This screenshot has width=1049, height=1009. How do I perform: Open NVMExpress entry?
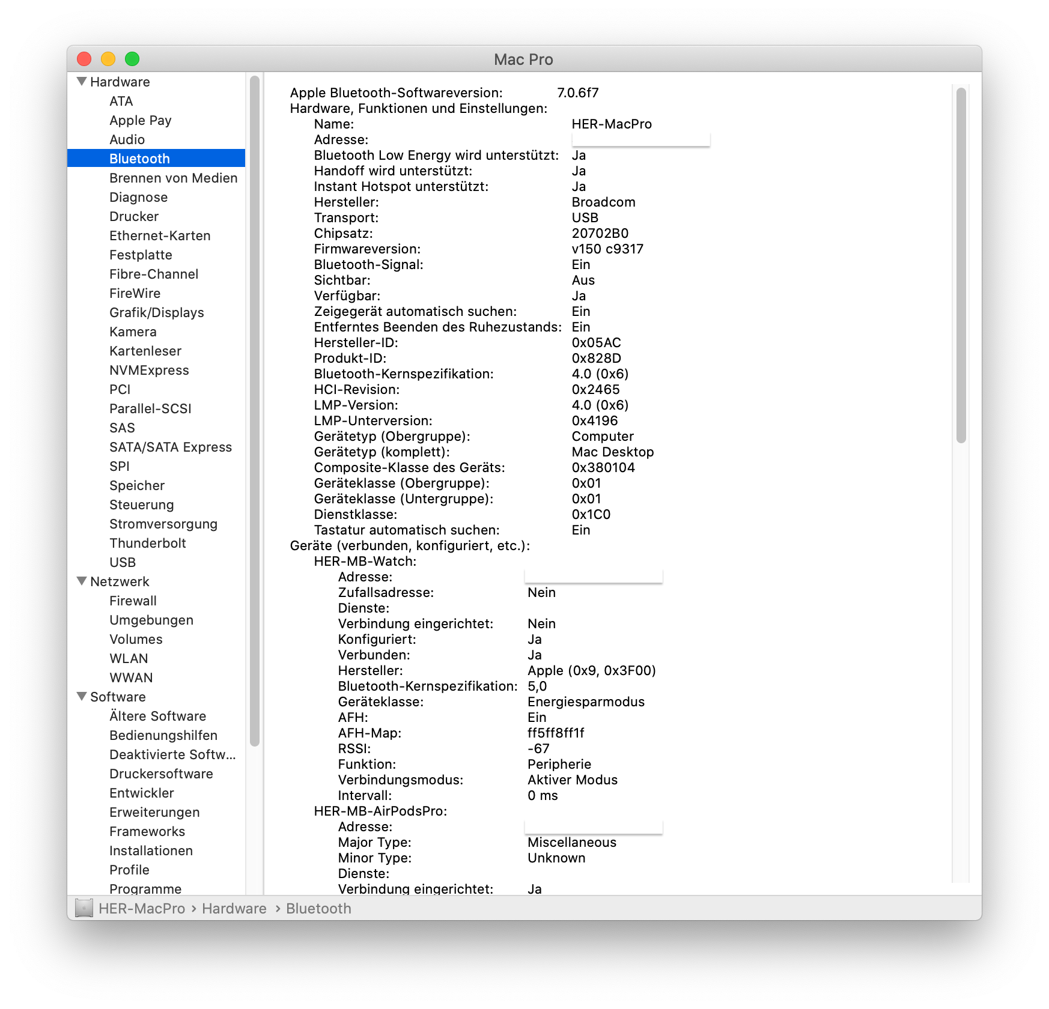click(149, 370)
